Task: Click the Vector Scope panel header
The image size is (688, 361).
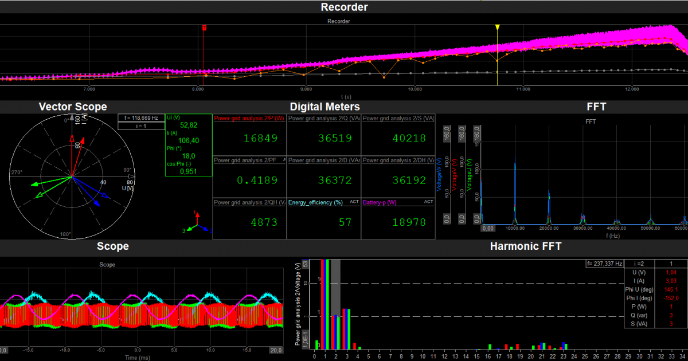Action: (x=73, y=107)
